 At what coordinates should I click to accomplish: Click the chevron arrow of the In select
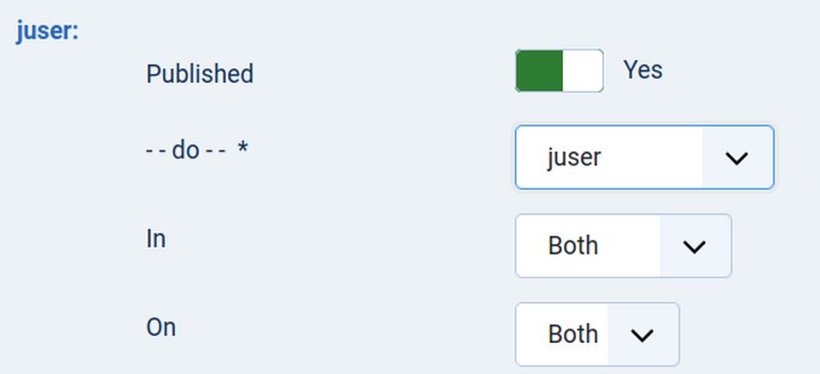click(694, 246)
